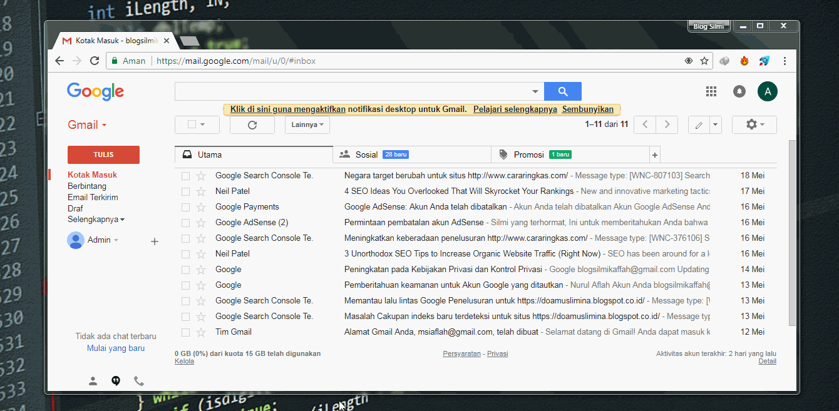Click in the Gmail search field
This screenshot has width=839, height=411.
coord(351,91)
